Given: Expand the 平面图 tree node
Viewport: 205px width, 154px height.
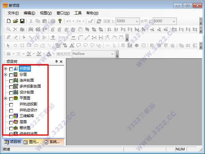Looking at the screenshot, I should [5, 98].
